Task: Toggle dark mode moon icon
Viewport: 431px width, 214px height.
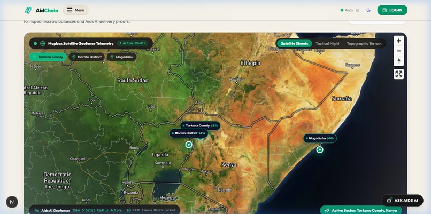Action: [x=368, y=10]
